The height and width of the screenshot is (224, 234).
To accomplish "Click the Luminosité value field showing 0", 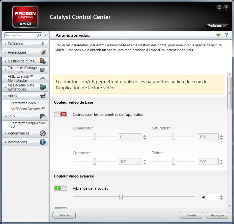I will (130, 137).
